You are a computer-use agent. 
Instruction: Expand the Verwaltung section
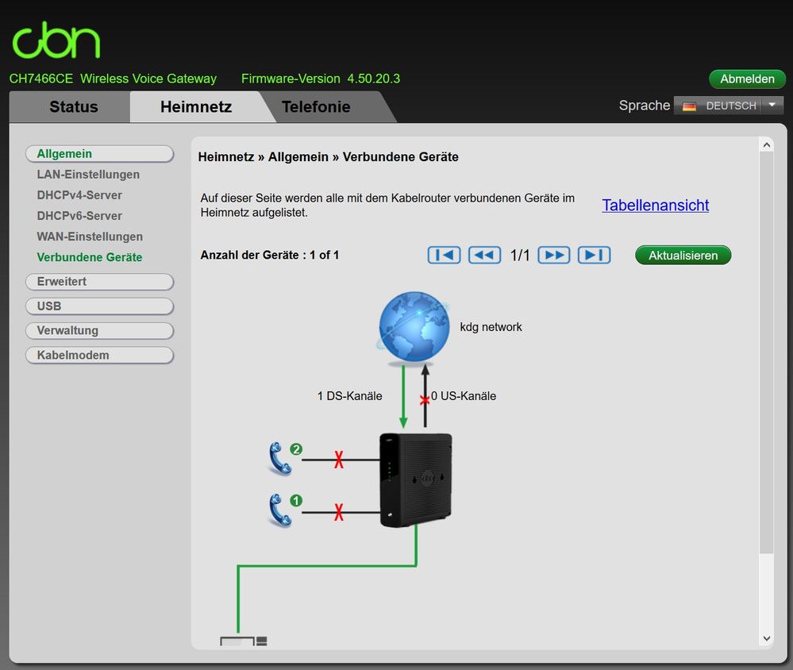click(100, 331)
